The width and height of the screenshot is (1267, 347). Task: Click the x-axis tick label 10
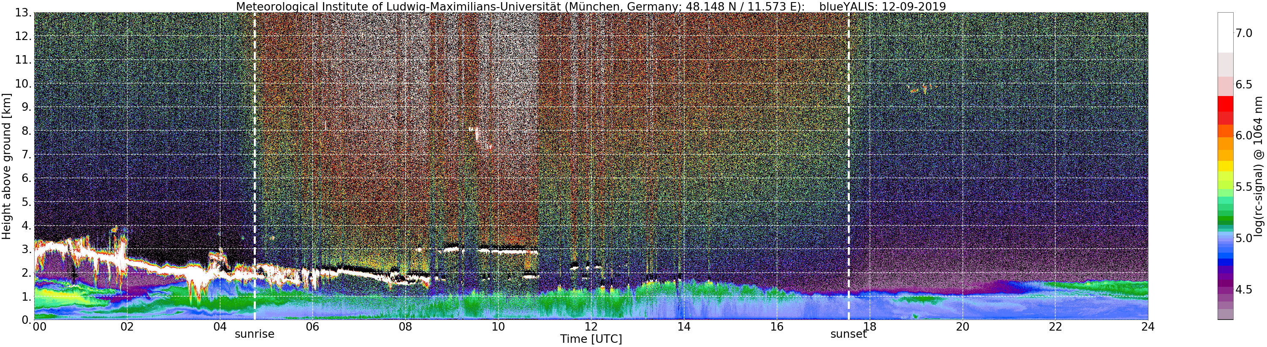[498, 327]
